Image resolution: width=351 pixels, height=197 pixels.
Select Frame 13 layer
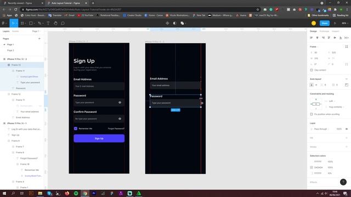pyautogui.click(x=16, y=65)
